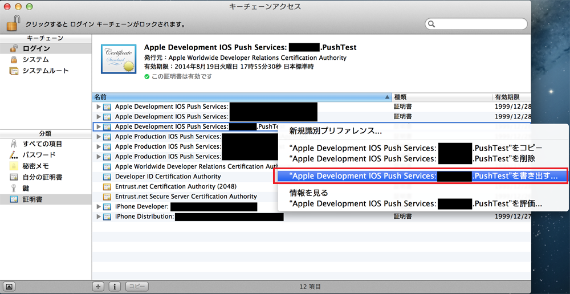Click the padlock icon to lock keychain
Screen dimensions: 570x294
[13, 23]
